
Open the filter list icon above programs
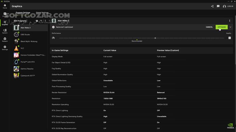41,21
